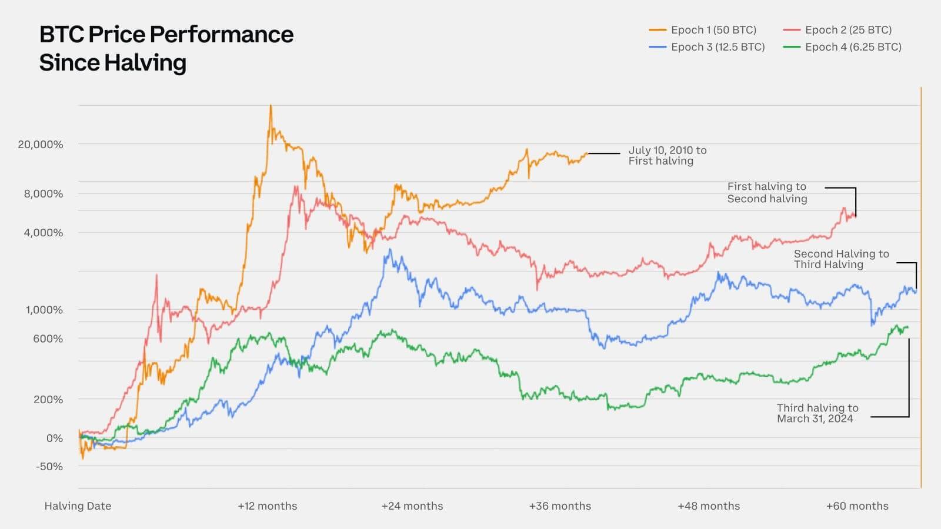The width and height of the screenshot is (941, 529).
Task: Select the 'Epoch 2 (25 BTC)' legend label
Action: [848, 30]
